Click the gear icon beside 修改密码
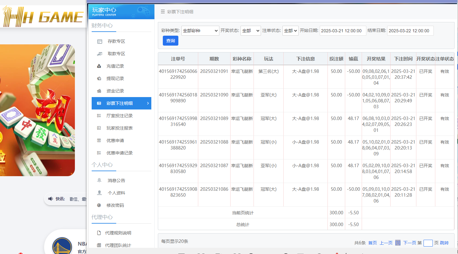Viewport: 458px width, 254px height. tap(99, 205)
